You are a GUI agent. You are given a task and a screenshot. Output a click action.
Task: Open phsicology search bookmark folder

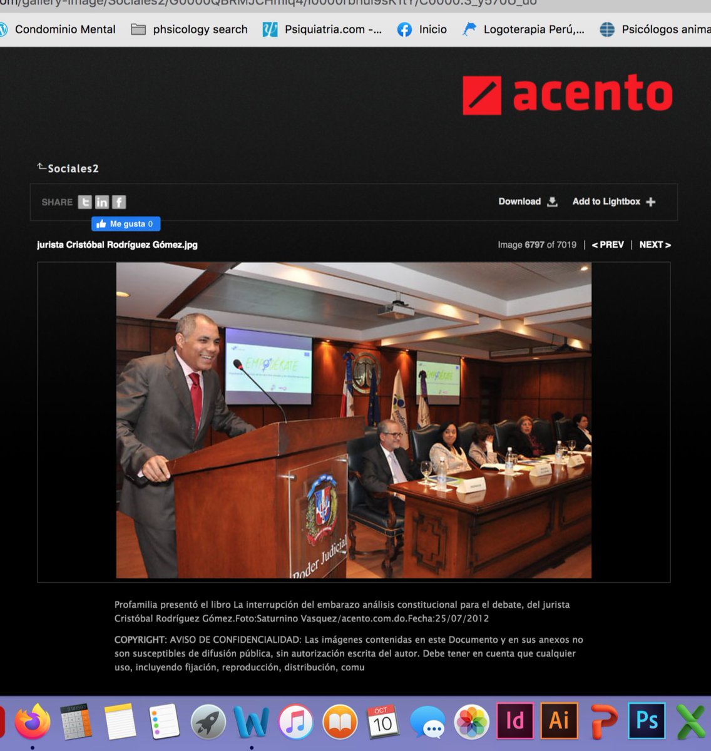tap(189, 29)
